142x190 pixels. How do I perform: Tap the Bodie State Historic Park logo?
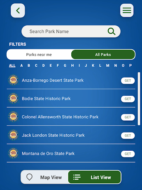point(13,98)
